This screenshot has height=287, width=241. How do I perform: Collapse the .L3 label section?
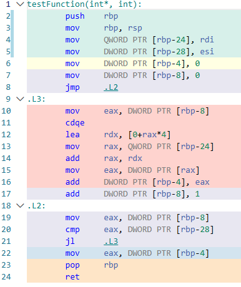[20, 99]
